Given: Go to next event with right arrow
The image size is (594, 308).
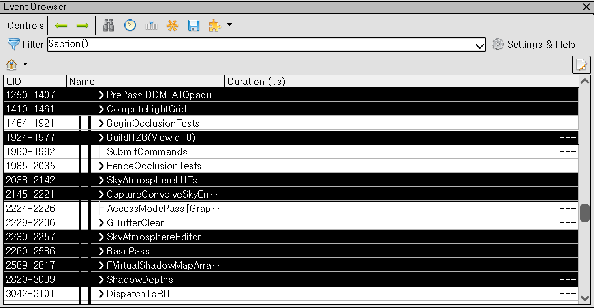Looking at the screenshot, I should pos(82,26).
